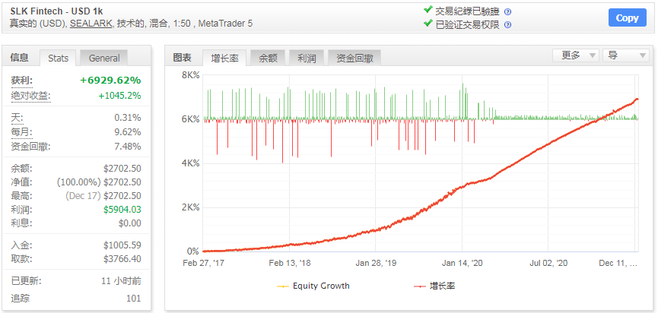The width and height of the screenshot is (658, 313).
Task: Click the 获利 label
Action: 22,80
